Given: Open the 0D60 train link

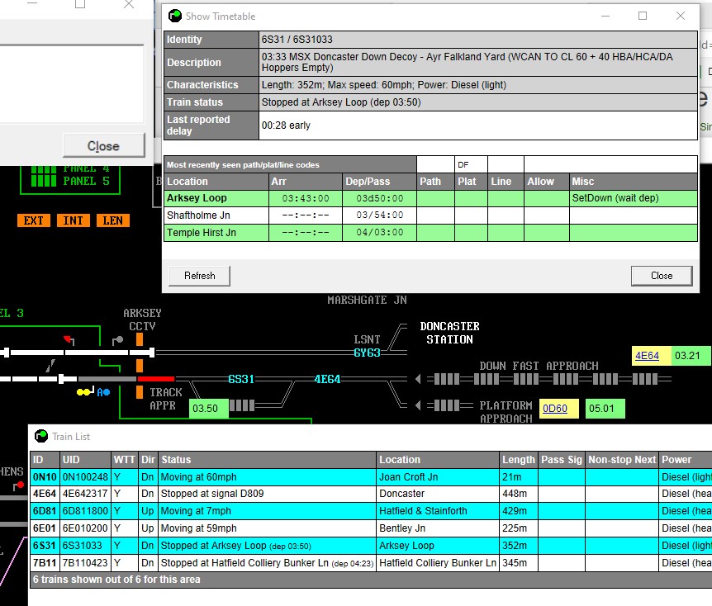Looking at the screenshot, I should click(x=555, y=408).
